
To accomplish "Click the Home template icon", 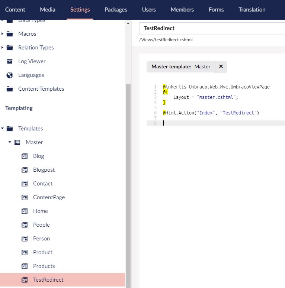I will click(x=25, y=211).
